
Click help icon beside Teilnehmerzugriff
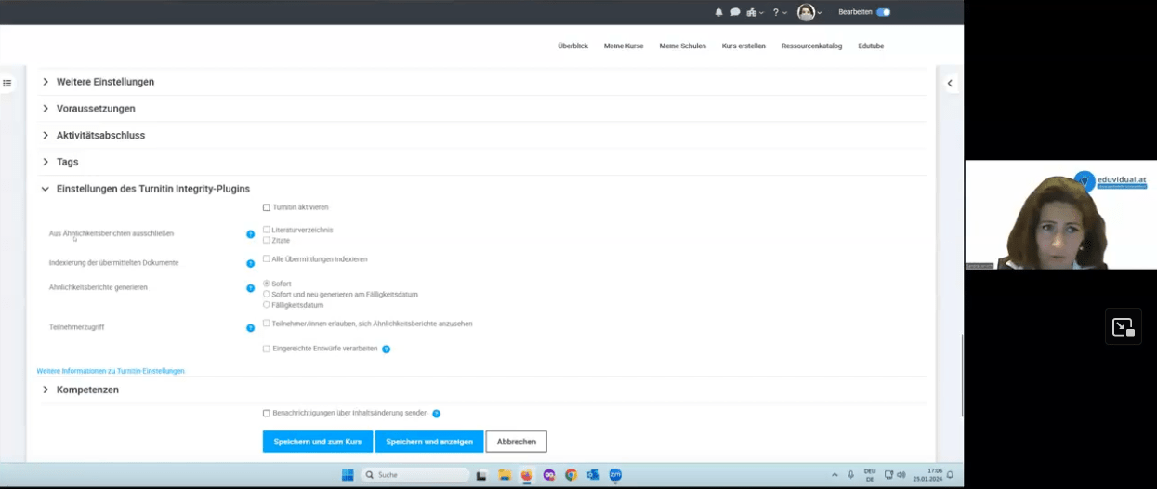click(250, 328)
